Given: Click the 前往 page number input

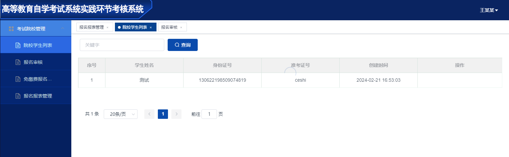Looking at the screenshot, I should click(209, 114).
